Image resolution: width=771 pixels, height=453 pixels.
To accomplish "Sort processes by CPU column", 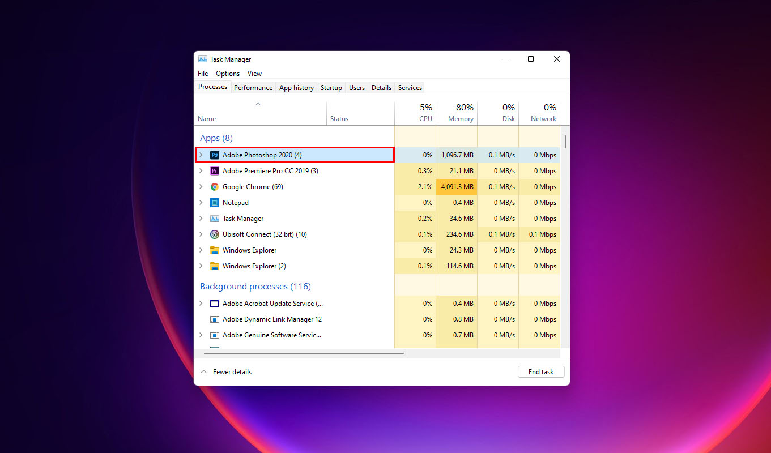I will [x=415, y=113].
